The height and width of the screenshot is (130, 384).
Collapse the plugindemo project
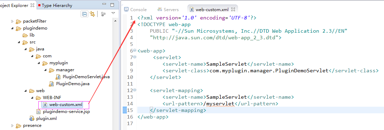click(12, 29)
